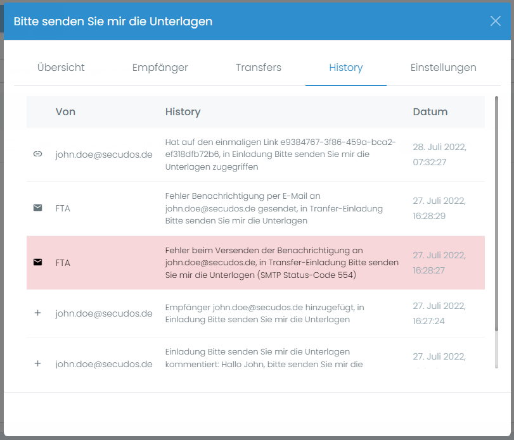Viewport: 514px width, 440px height.
Task: Select the SMTP Status-Code 554 error message
Action: [281, 262]
